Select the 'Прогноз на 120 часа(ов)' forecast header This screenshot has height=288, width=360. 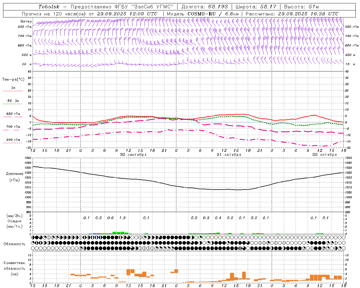(54, 14)
